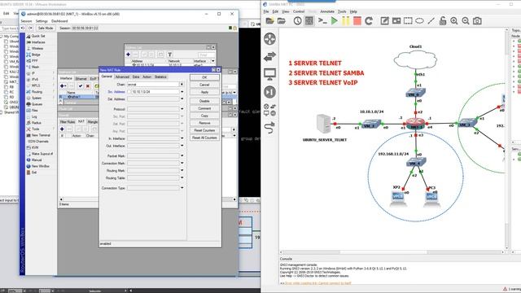Open the Dashboard menu in WinBox

click(59, 21)
